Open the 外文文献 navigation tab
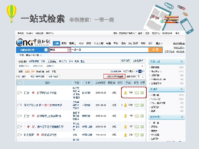Image resolution: width=199 pixels, height=149 pixels. (99, 43)
